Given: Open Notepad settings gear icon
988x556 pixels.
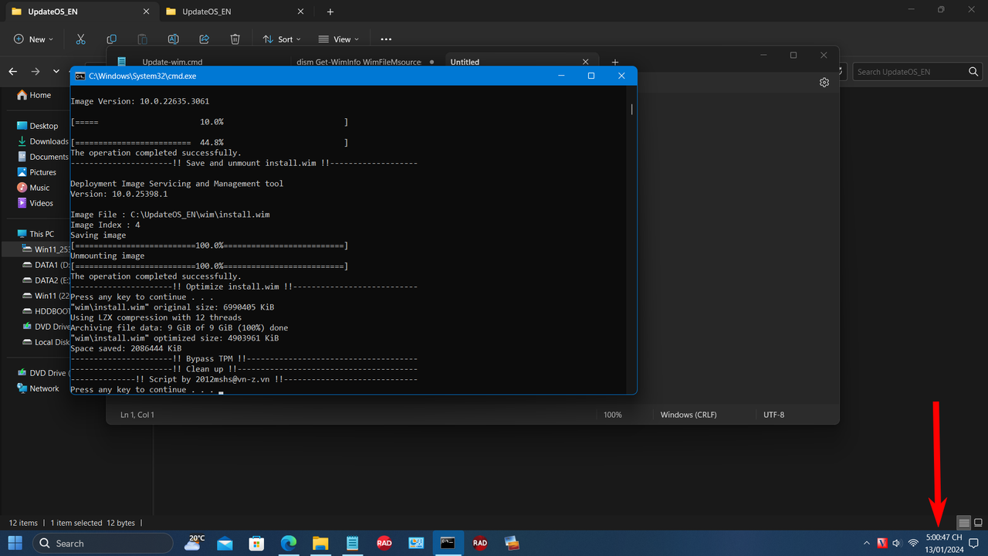Looking at the screenshot, I should click(x=824, y=82).
